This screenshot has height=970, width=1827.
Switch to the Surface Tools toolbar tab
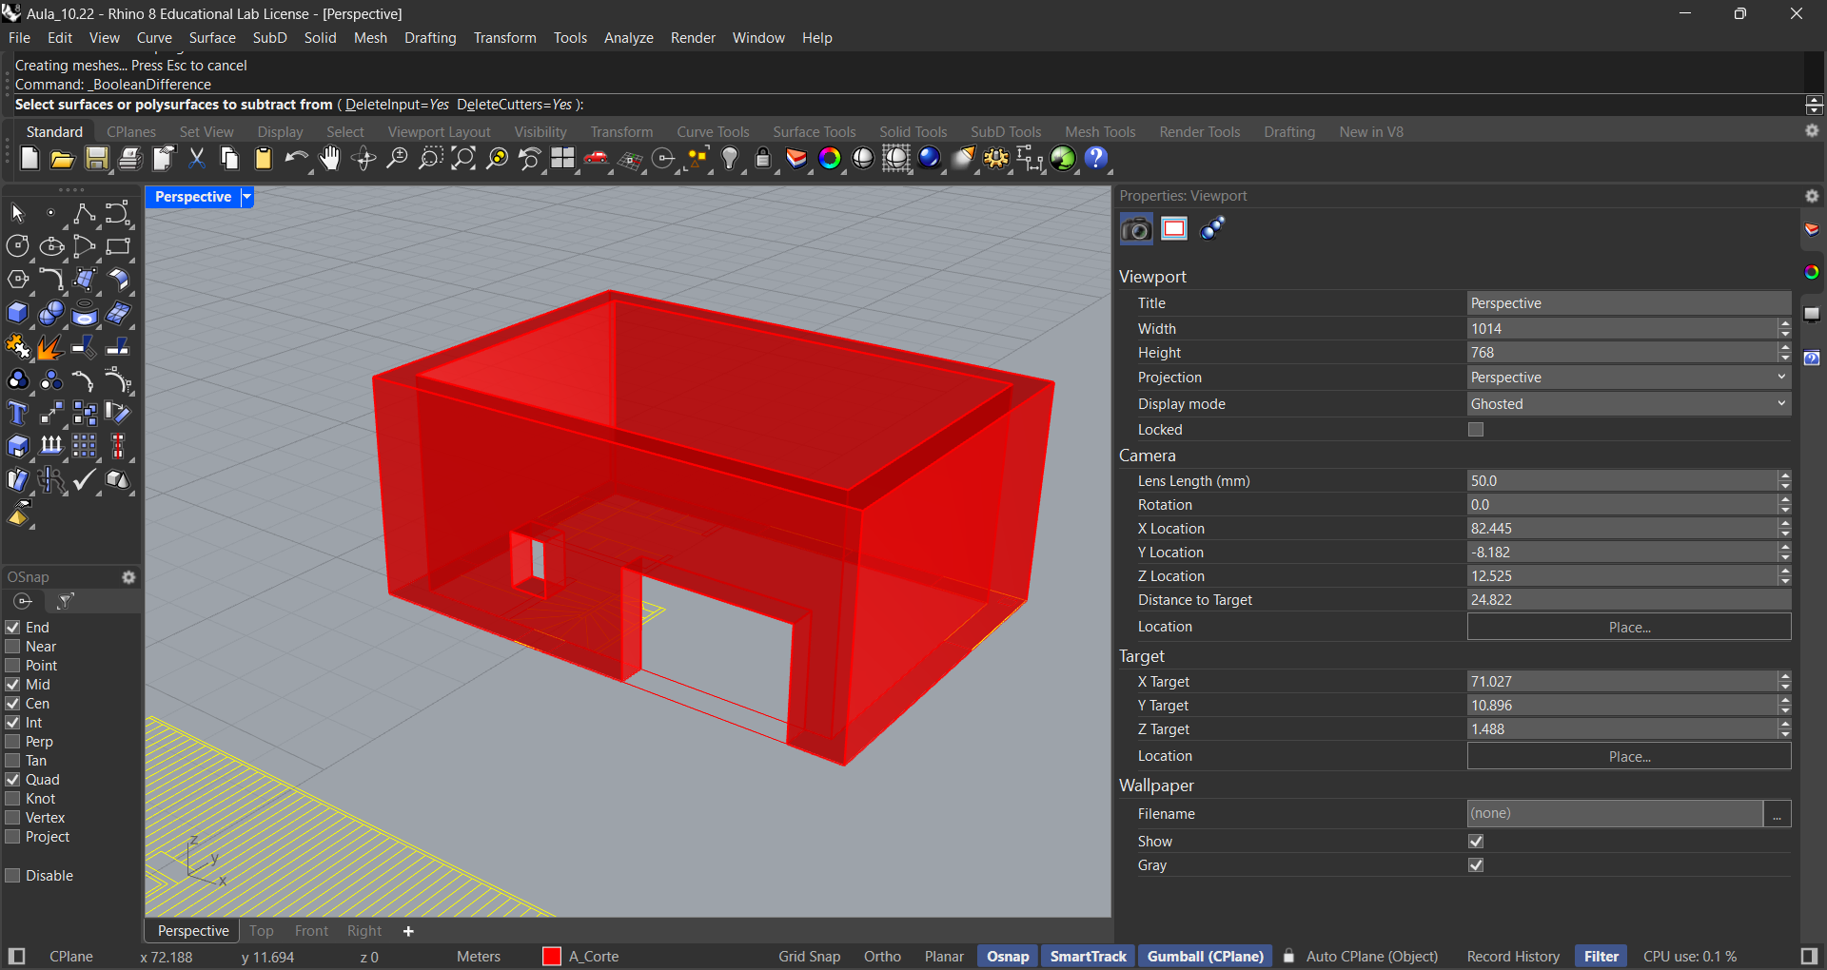815,132
